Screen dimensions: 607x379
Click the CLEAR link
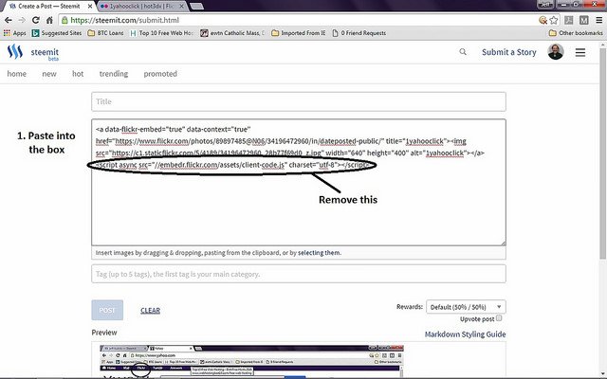(x=150, y=310)
